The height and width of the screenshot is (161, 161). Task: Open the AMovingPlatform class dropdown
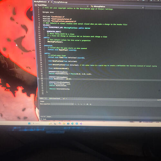click(117, 7)
